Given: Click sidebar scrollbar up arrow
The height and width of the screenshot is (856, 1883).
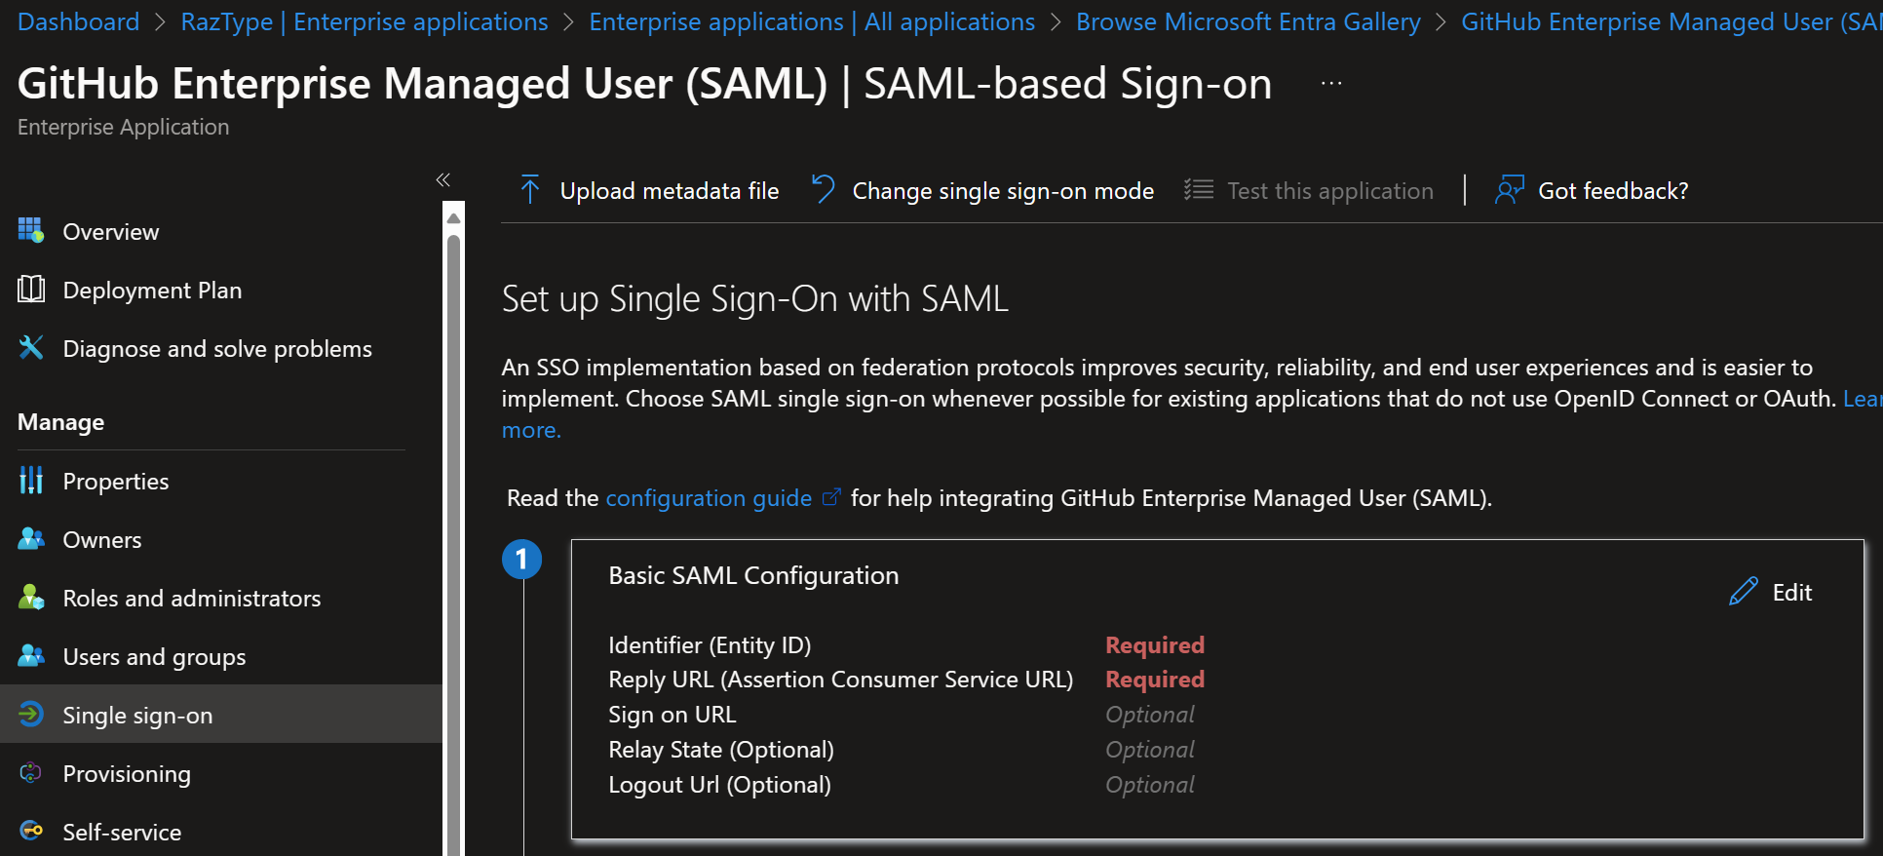Looking at the screenshot, I should click(453, 218).
